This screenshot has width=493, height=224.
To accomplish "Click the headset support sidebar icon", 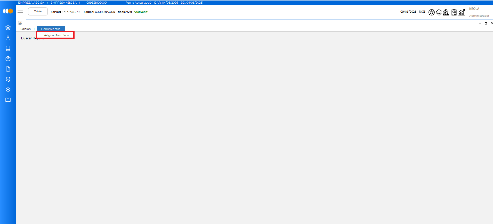I will (x=8, y=79).
